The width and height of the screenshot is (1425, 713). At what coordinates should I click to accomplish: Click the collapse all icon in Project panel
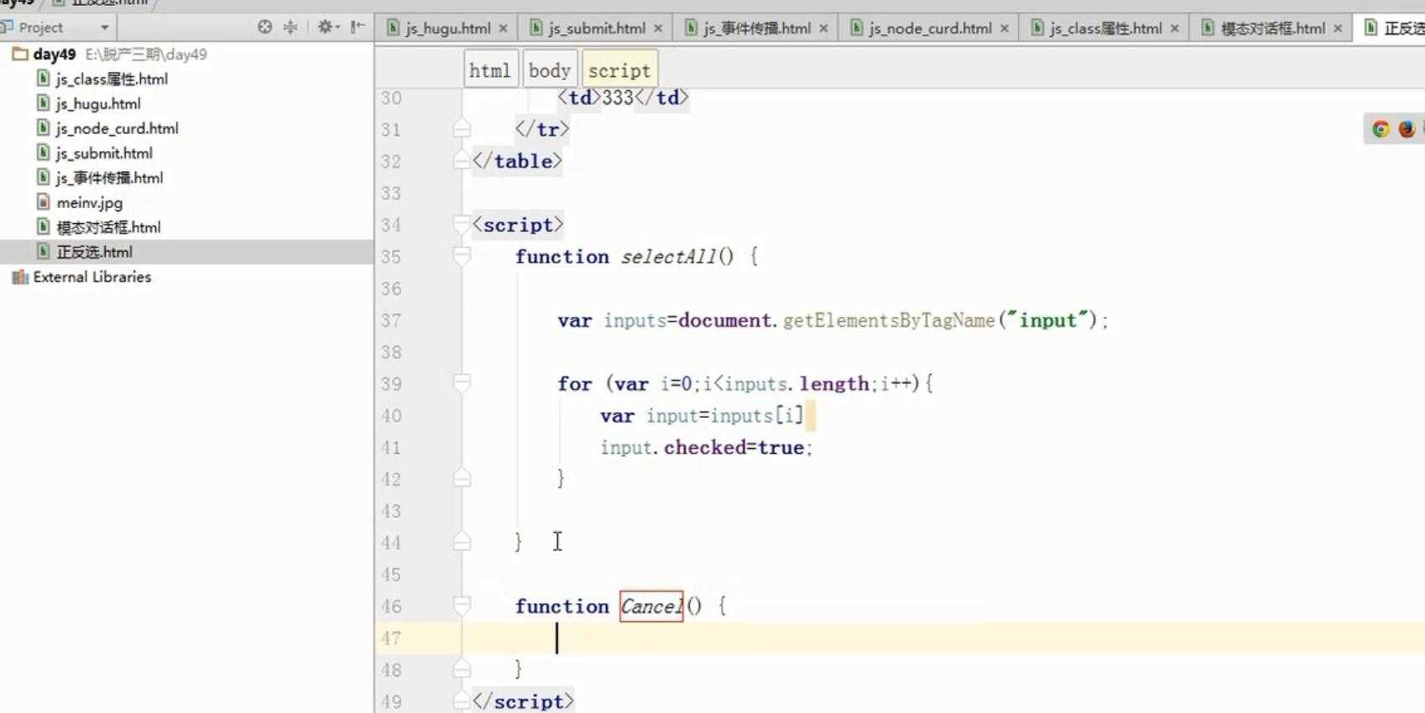pyautogui.click(x=290, y=27)
